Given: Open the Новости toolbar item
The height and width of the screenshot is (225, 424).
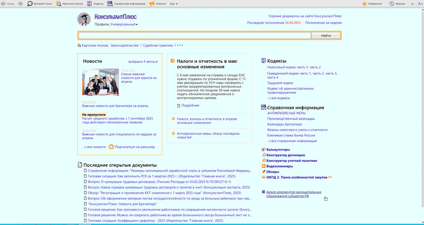Looking at the screenshot, I should point(157,4).
